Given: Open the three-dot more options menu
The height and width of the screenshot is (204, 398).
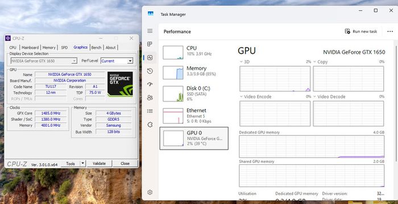Looking at the screenshot, I should [390, 31].
